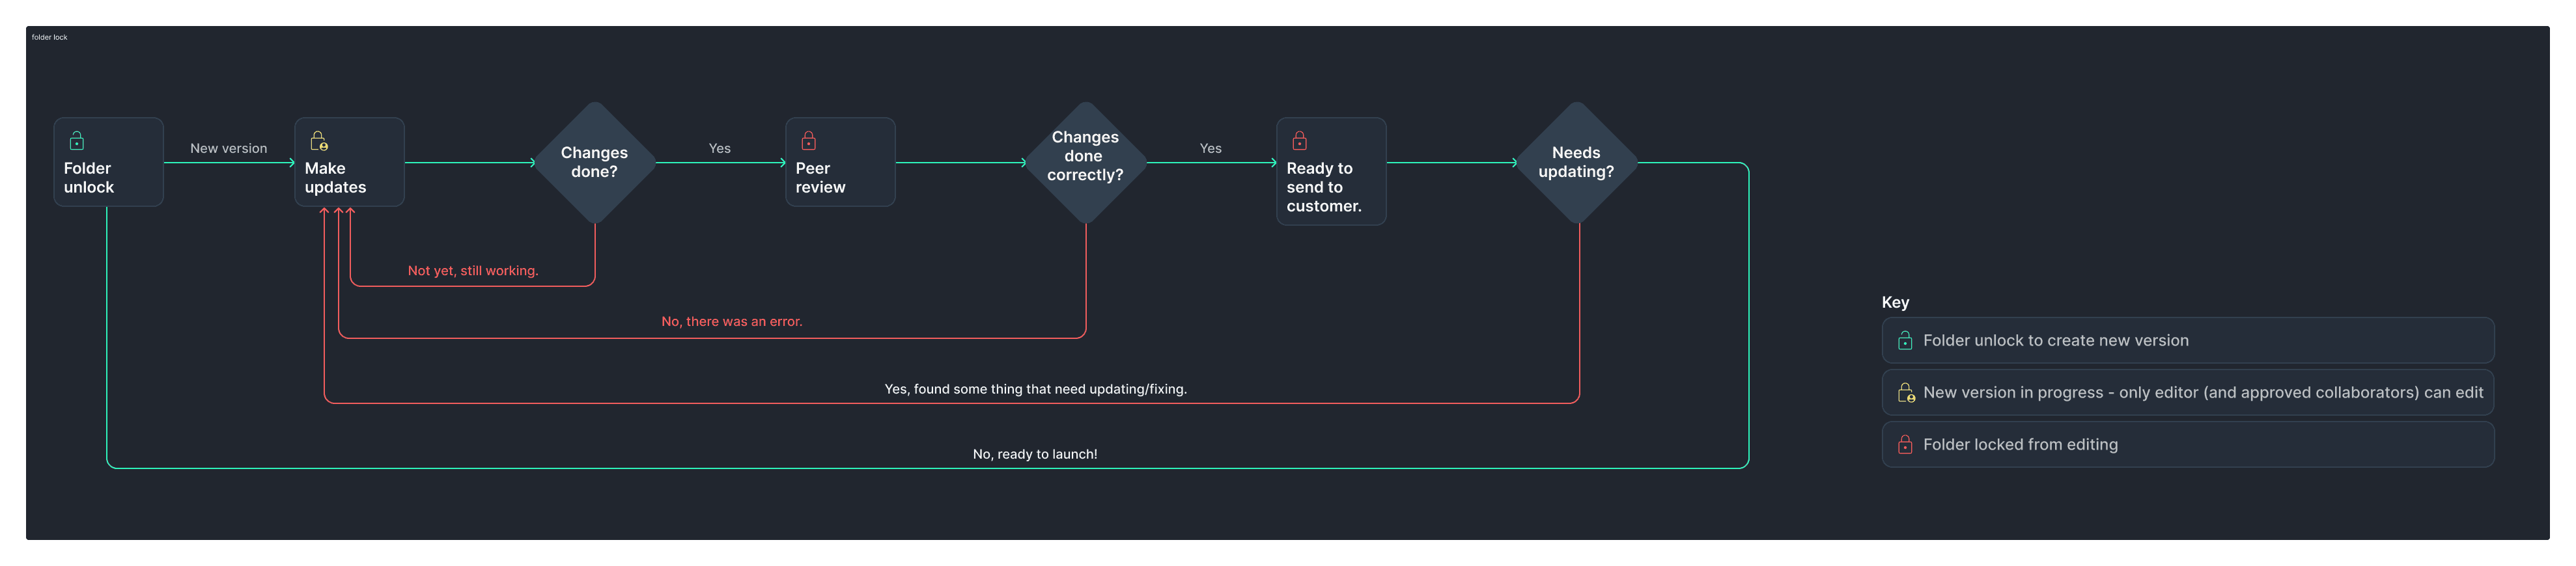The image size is (2576, 566).
Task: Click red lock icon in Ready to send node
Action: 1300,141
